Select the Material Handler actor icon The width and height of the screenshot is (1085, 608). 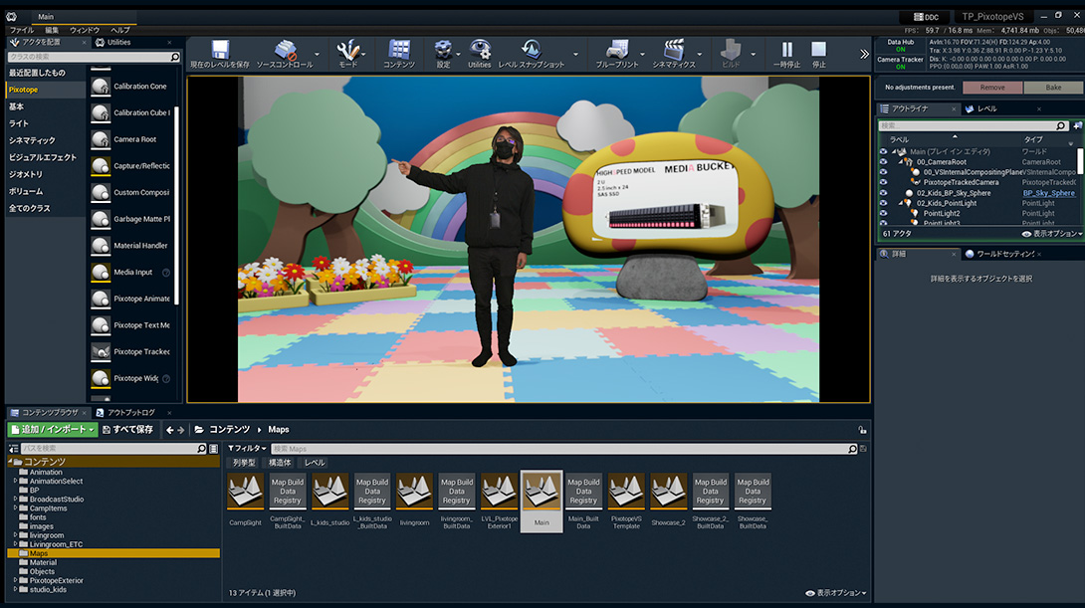click(x=101, y=246)
